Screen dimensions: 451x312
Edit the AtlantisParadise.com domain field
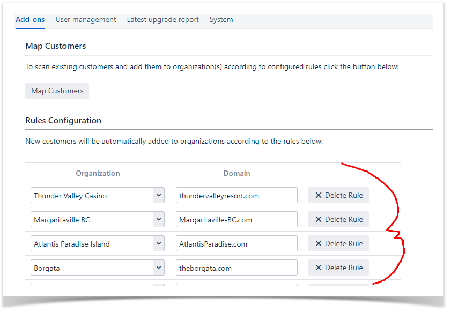[236, 244]
